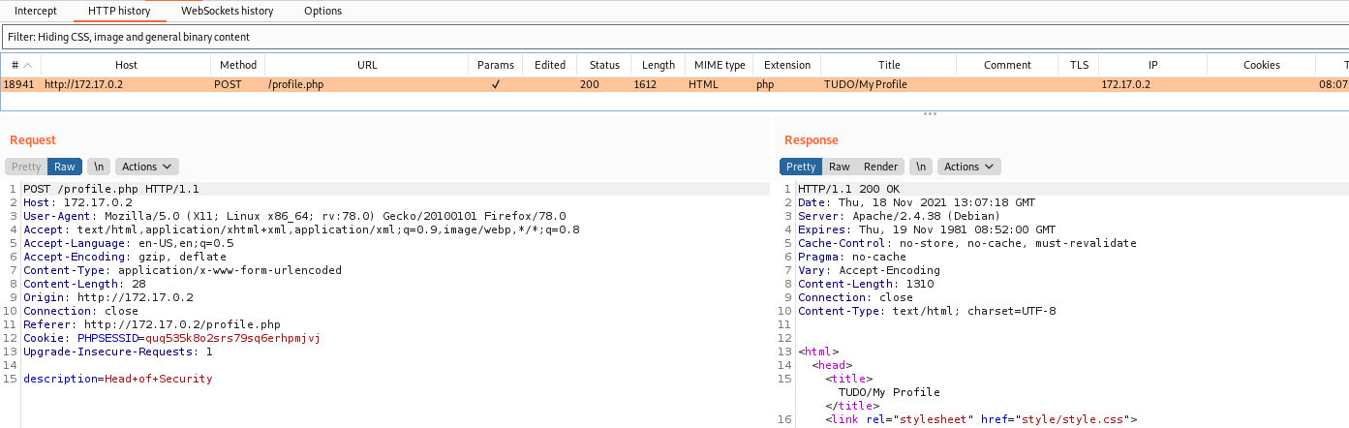Click the POST /profile.php request line
Viewport: 1349px width, 428px height.
[110, 189]
